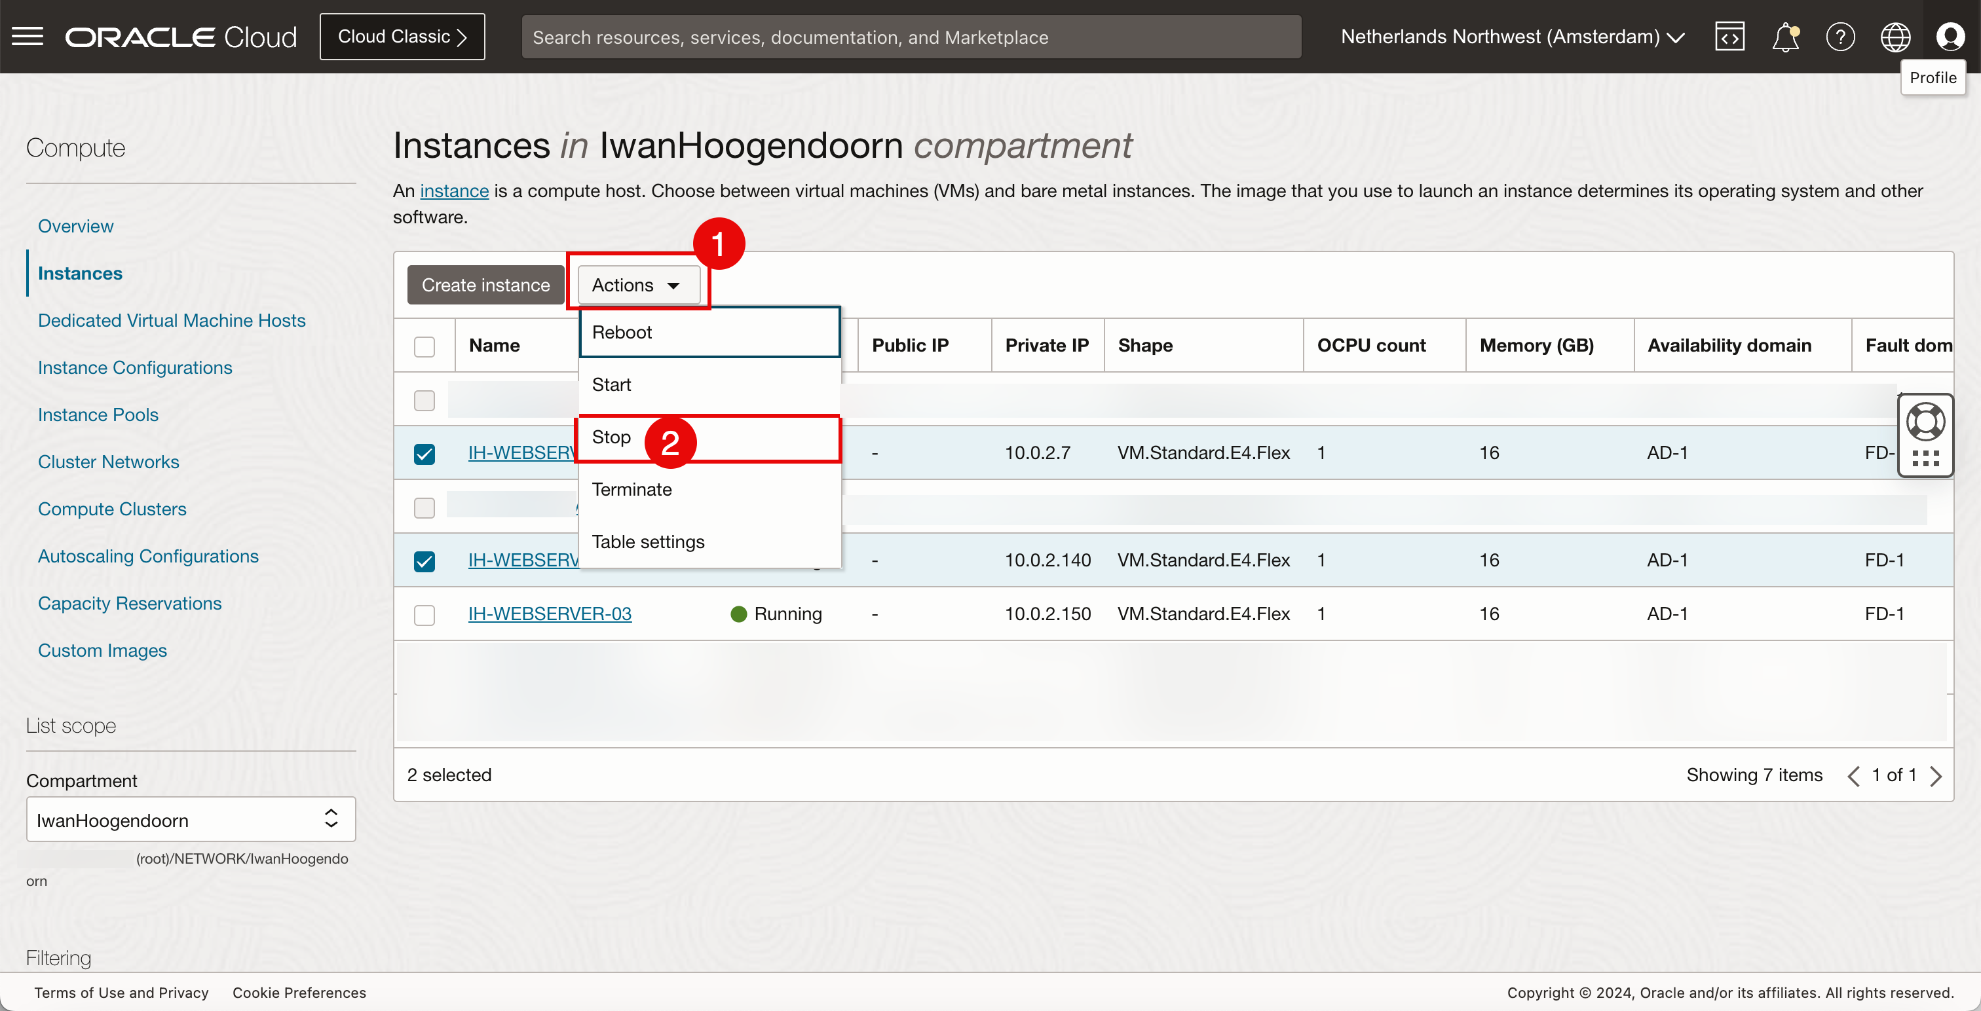Collapse the Actions dropdown button
This screenshot has width=1981, height=1011.
(x=637, y=285)
